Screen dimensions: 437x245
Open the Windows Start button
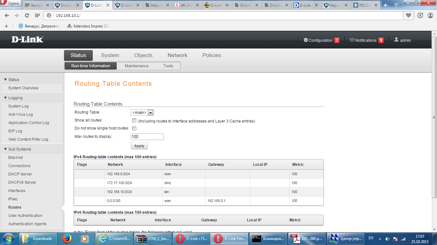[x=9, y=238]
